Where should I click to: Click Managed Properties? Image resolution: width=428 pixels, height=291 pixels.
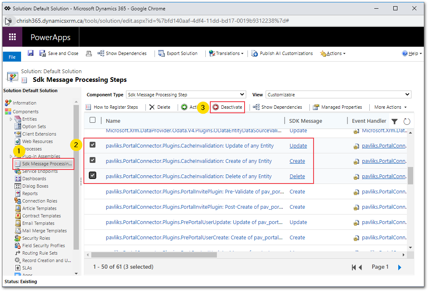338,107
